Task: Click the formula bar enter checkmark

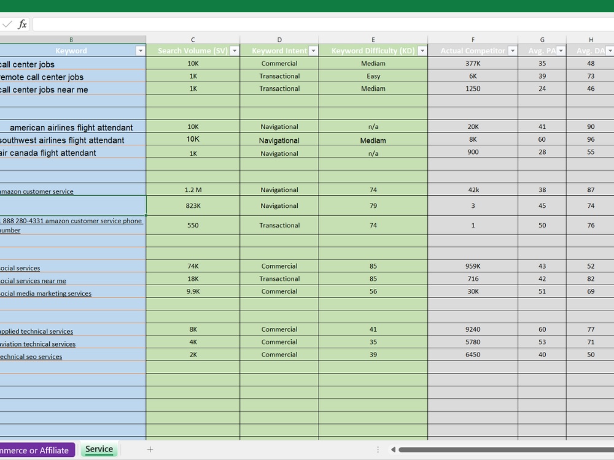Action: point(7,25)
